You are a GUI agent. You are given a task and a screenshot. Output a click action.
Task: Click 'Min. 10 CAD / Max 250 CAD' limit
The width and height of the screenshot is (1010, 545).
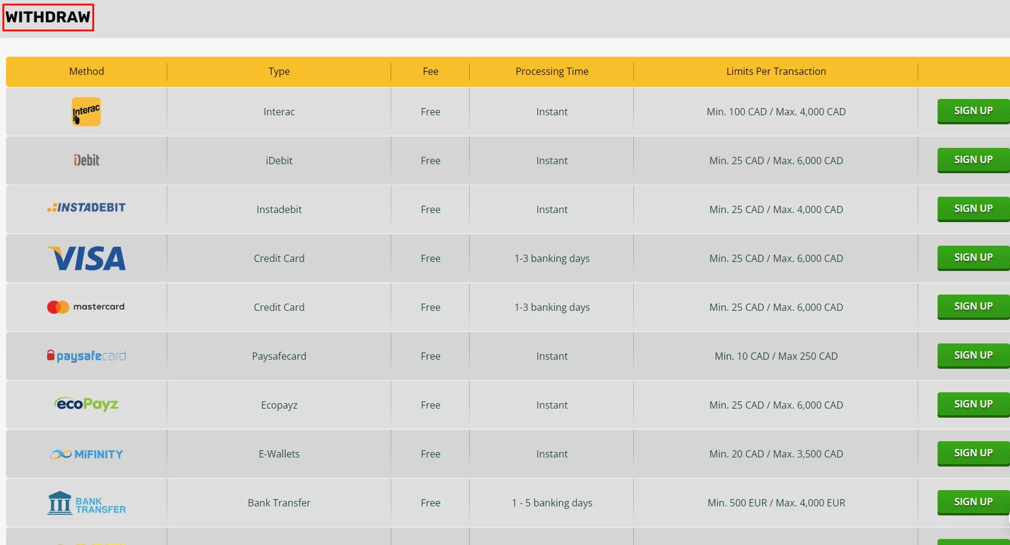click(x=776, y=356)
